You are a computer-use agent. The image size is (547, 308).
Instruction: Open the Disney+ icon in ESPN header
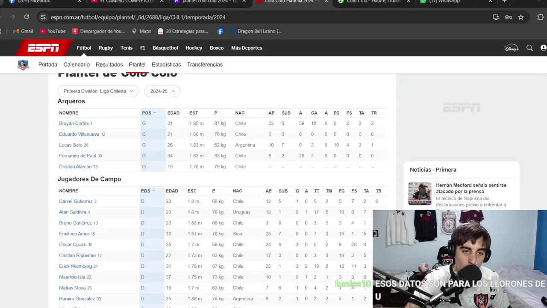(511, 48)
